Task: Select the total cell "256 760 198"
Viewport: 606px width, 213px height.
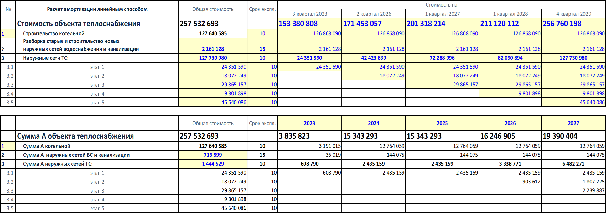Action: (574, 24)
